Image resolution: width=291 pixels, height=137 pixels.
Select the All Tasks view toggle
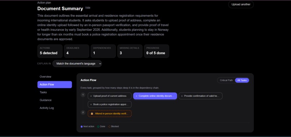click(242, 81)
